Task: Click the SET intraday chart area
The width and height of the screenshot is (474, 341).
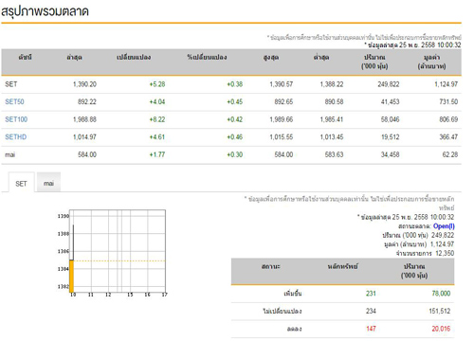Action: 118,251
